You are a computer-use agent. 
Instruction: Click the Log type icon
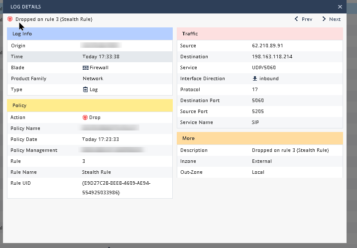85,90
